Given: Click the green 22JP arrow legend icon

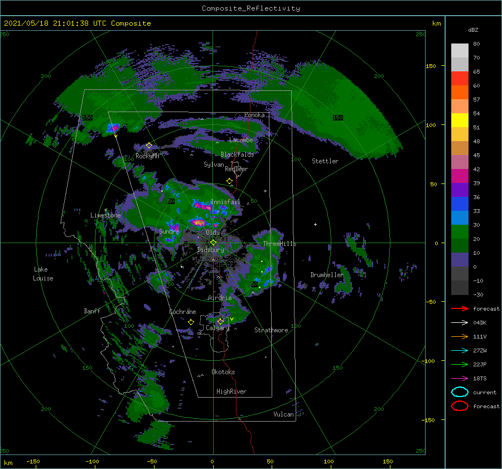Looking at the screenshot, I should pos(460,364).
